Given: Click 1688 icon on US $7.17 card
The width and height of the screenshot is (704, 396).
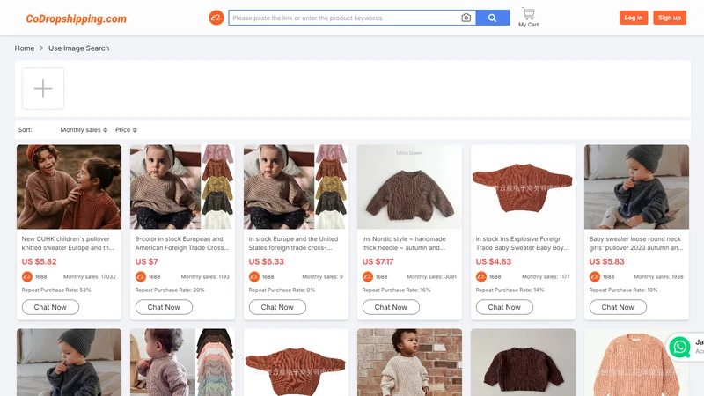Looking at the screenshot, I should point(368,276).
